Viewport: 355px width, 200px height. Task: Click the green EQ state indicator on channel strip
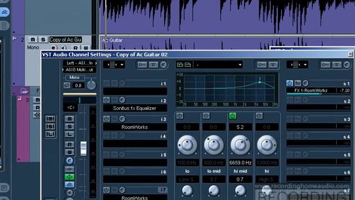(70, 177)
